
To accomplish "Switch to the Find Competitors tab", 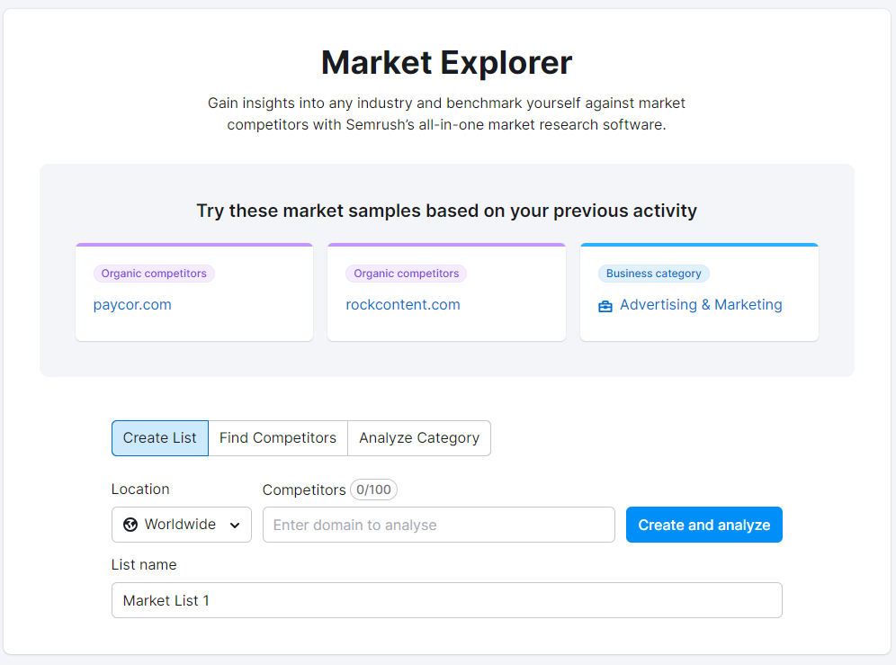I will pos(278,438).
